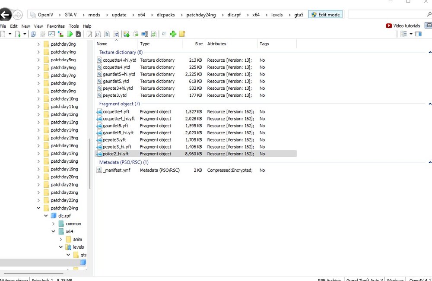Toggle Edit mode button
Screen dimensions: 432x281
coord(326,15)
